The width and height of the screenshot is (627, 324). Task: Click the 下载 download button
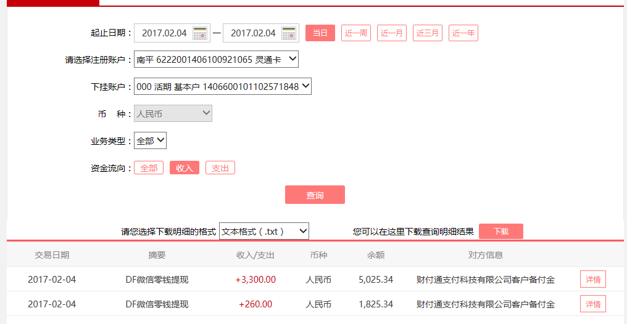tap(500, 232)
